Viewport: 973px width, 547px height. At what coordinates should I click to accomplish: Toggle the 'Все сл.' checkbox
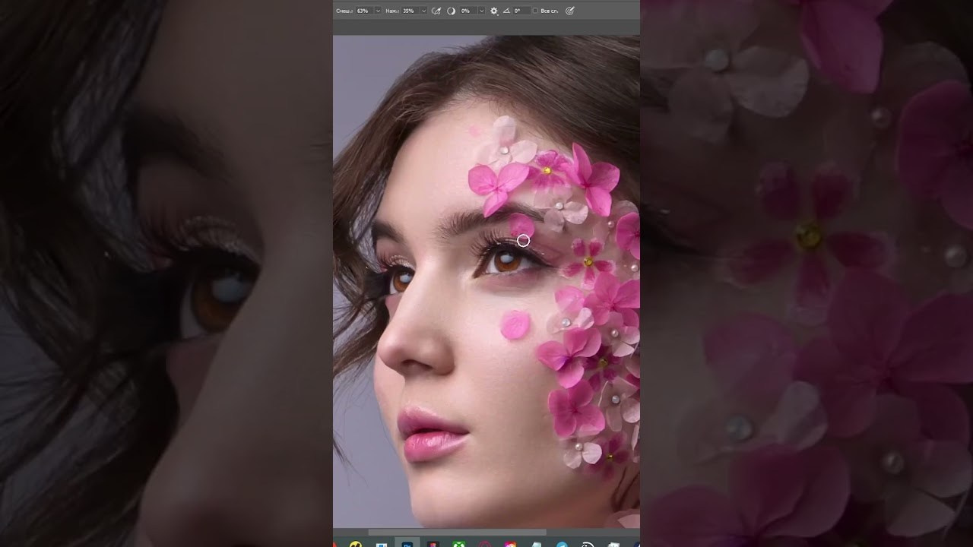click(535, 11)
